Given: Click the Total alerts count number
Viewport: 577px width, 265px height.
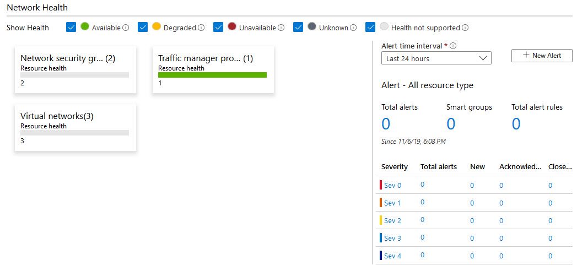Looking at the screenshot, I should [386, 124].
